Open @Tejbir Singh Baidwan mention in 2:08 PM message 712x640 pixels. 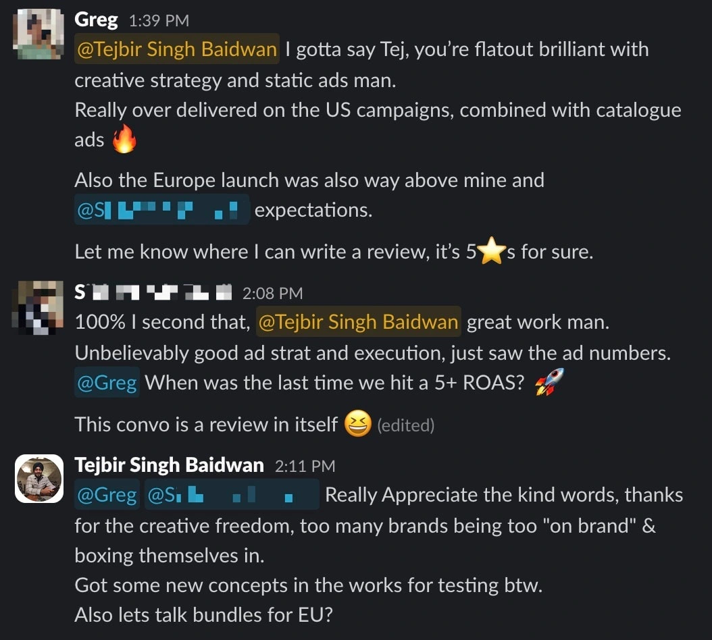(358, 322)
